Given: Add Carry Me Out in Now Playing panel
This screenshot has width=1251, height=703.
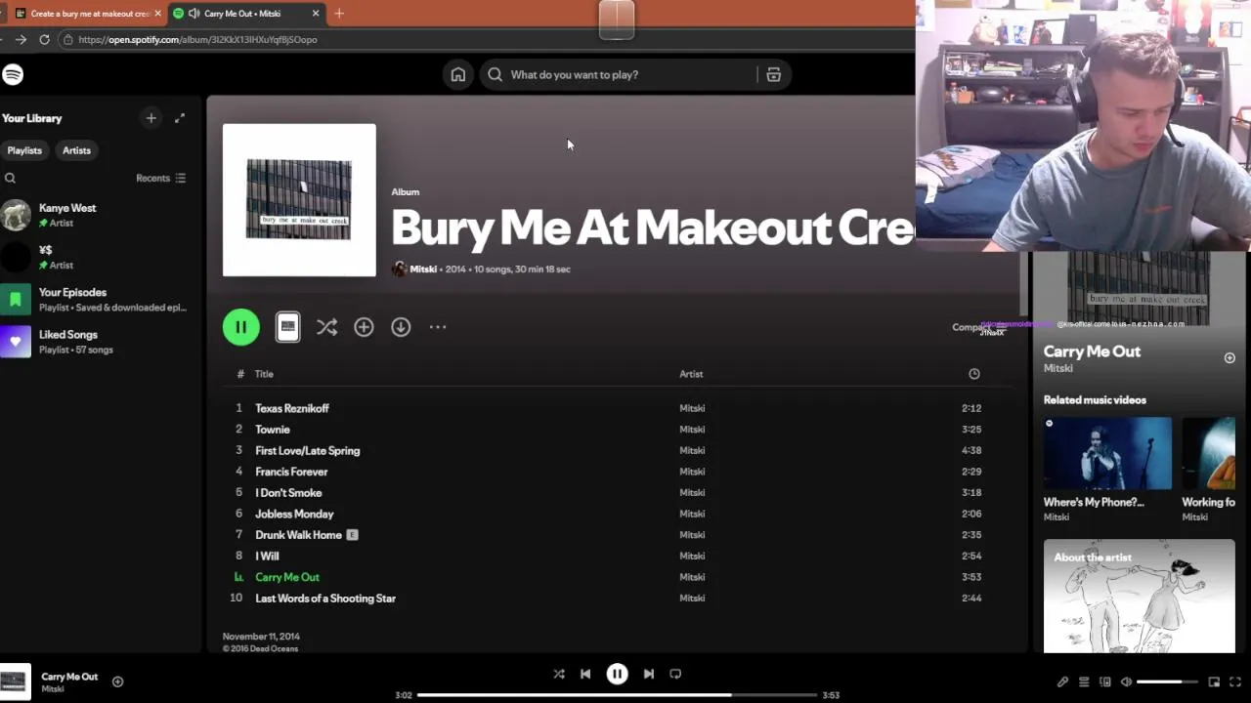Looking at the screenshot, I should [x=1229, y=358].
